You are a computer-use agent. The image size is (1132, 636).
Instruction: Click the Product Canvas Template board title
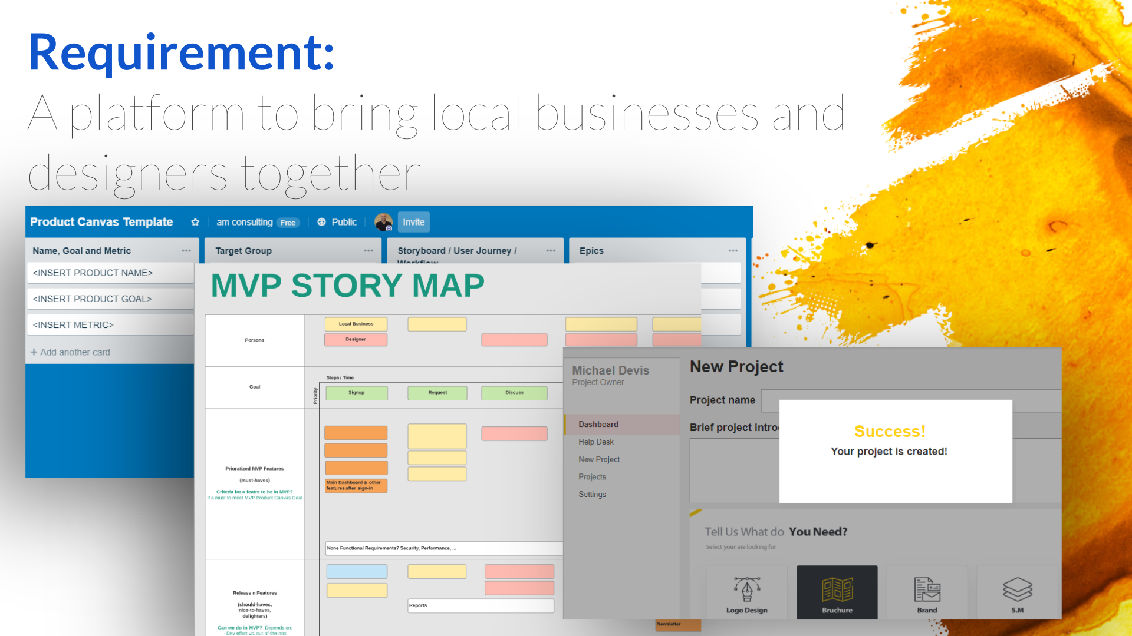(x=101, y=222)
